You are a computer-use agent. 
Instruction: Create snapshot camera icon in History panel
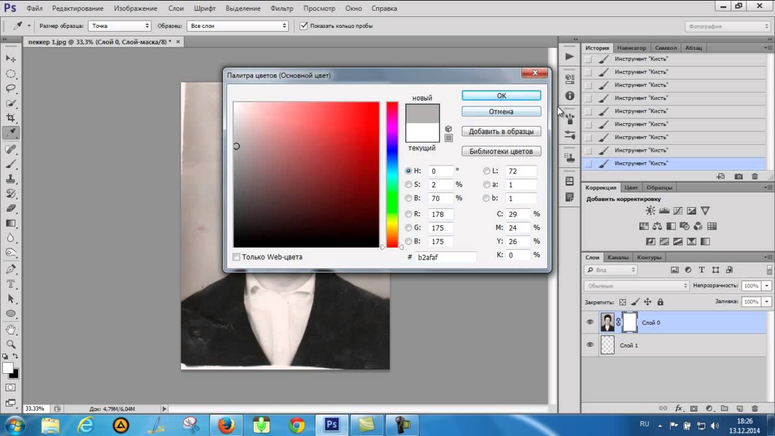739,176
